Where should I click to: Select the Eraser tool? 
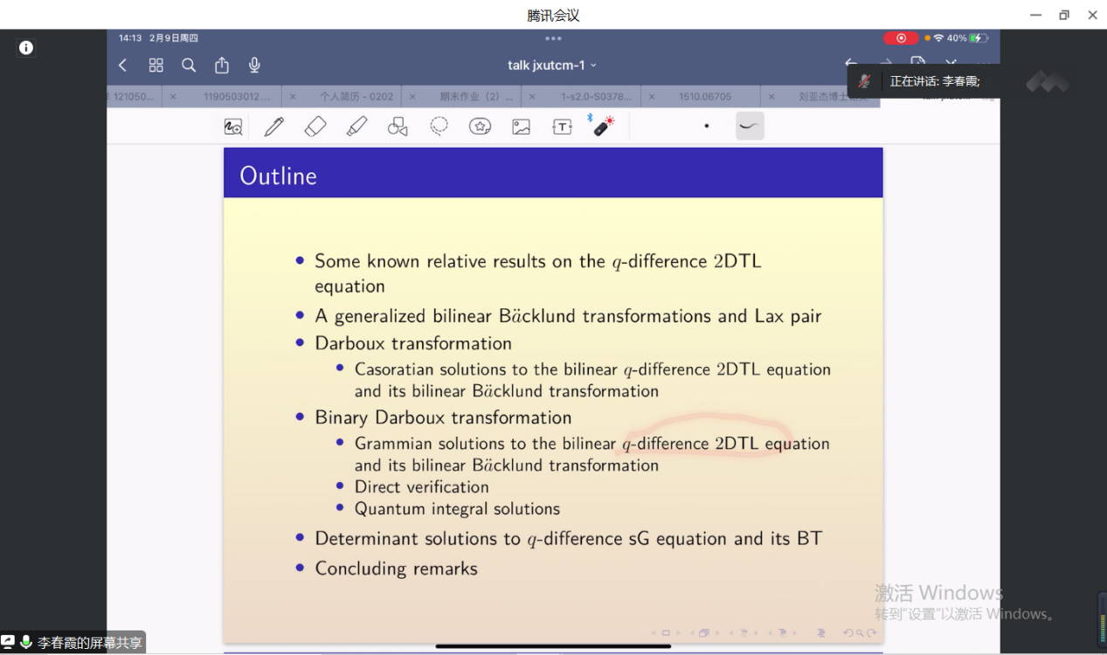315,128
